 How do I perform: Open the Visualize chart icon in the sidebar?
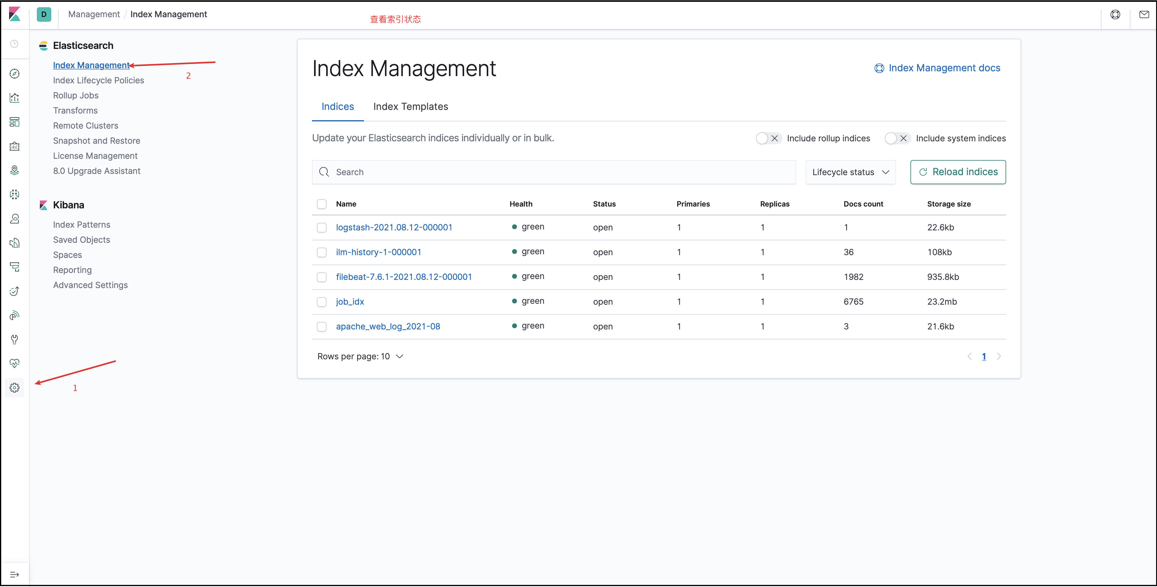(x=14, y=98)
